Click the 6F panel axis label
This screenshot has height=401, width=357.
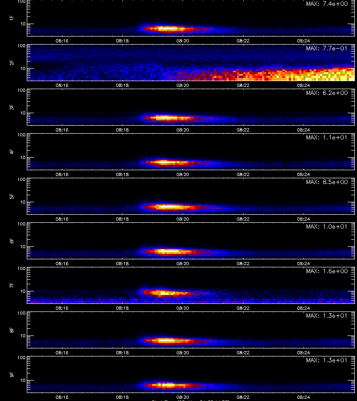click(12, 241)
